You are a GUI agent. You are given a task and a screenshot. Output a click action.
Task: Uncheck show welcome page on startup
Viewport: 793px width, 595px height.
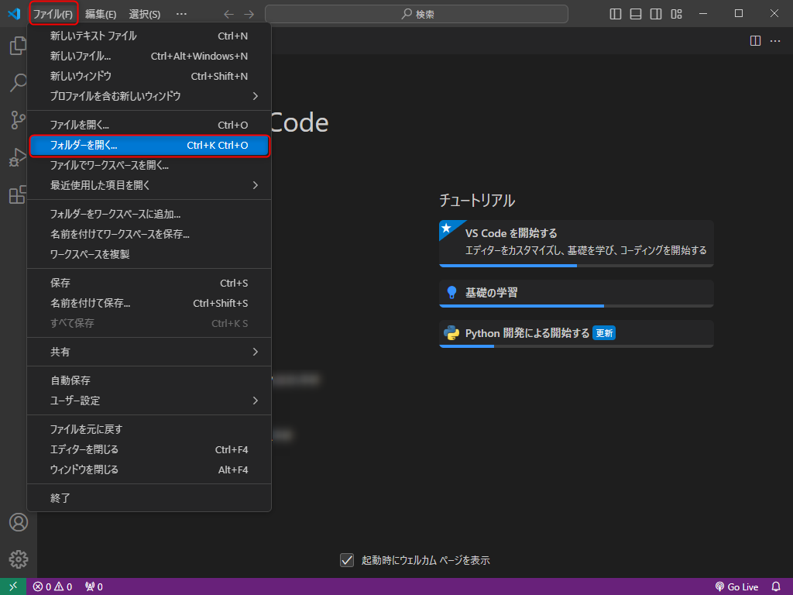(347, 560)
